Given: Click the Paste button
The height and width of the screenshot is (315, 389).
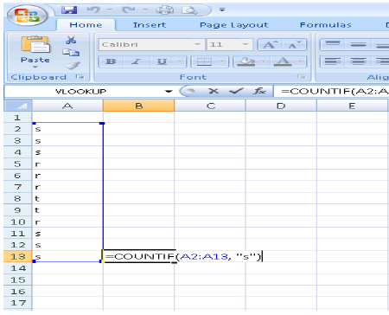Looking at the screenshot, I should coord(35,51).
